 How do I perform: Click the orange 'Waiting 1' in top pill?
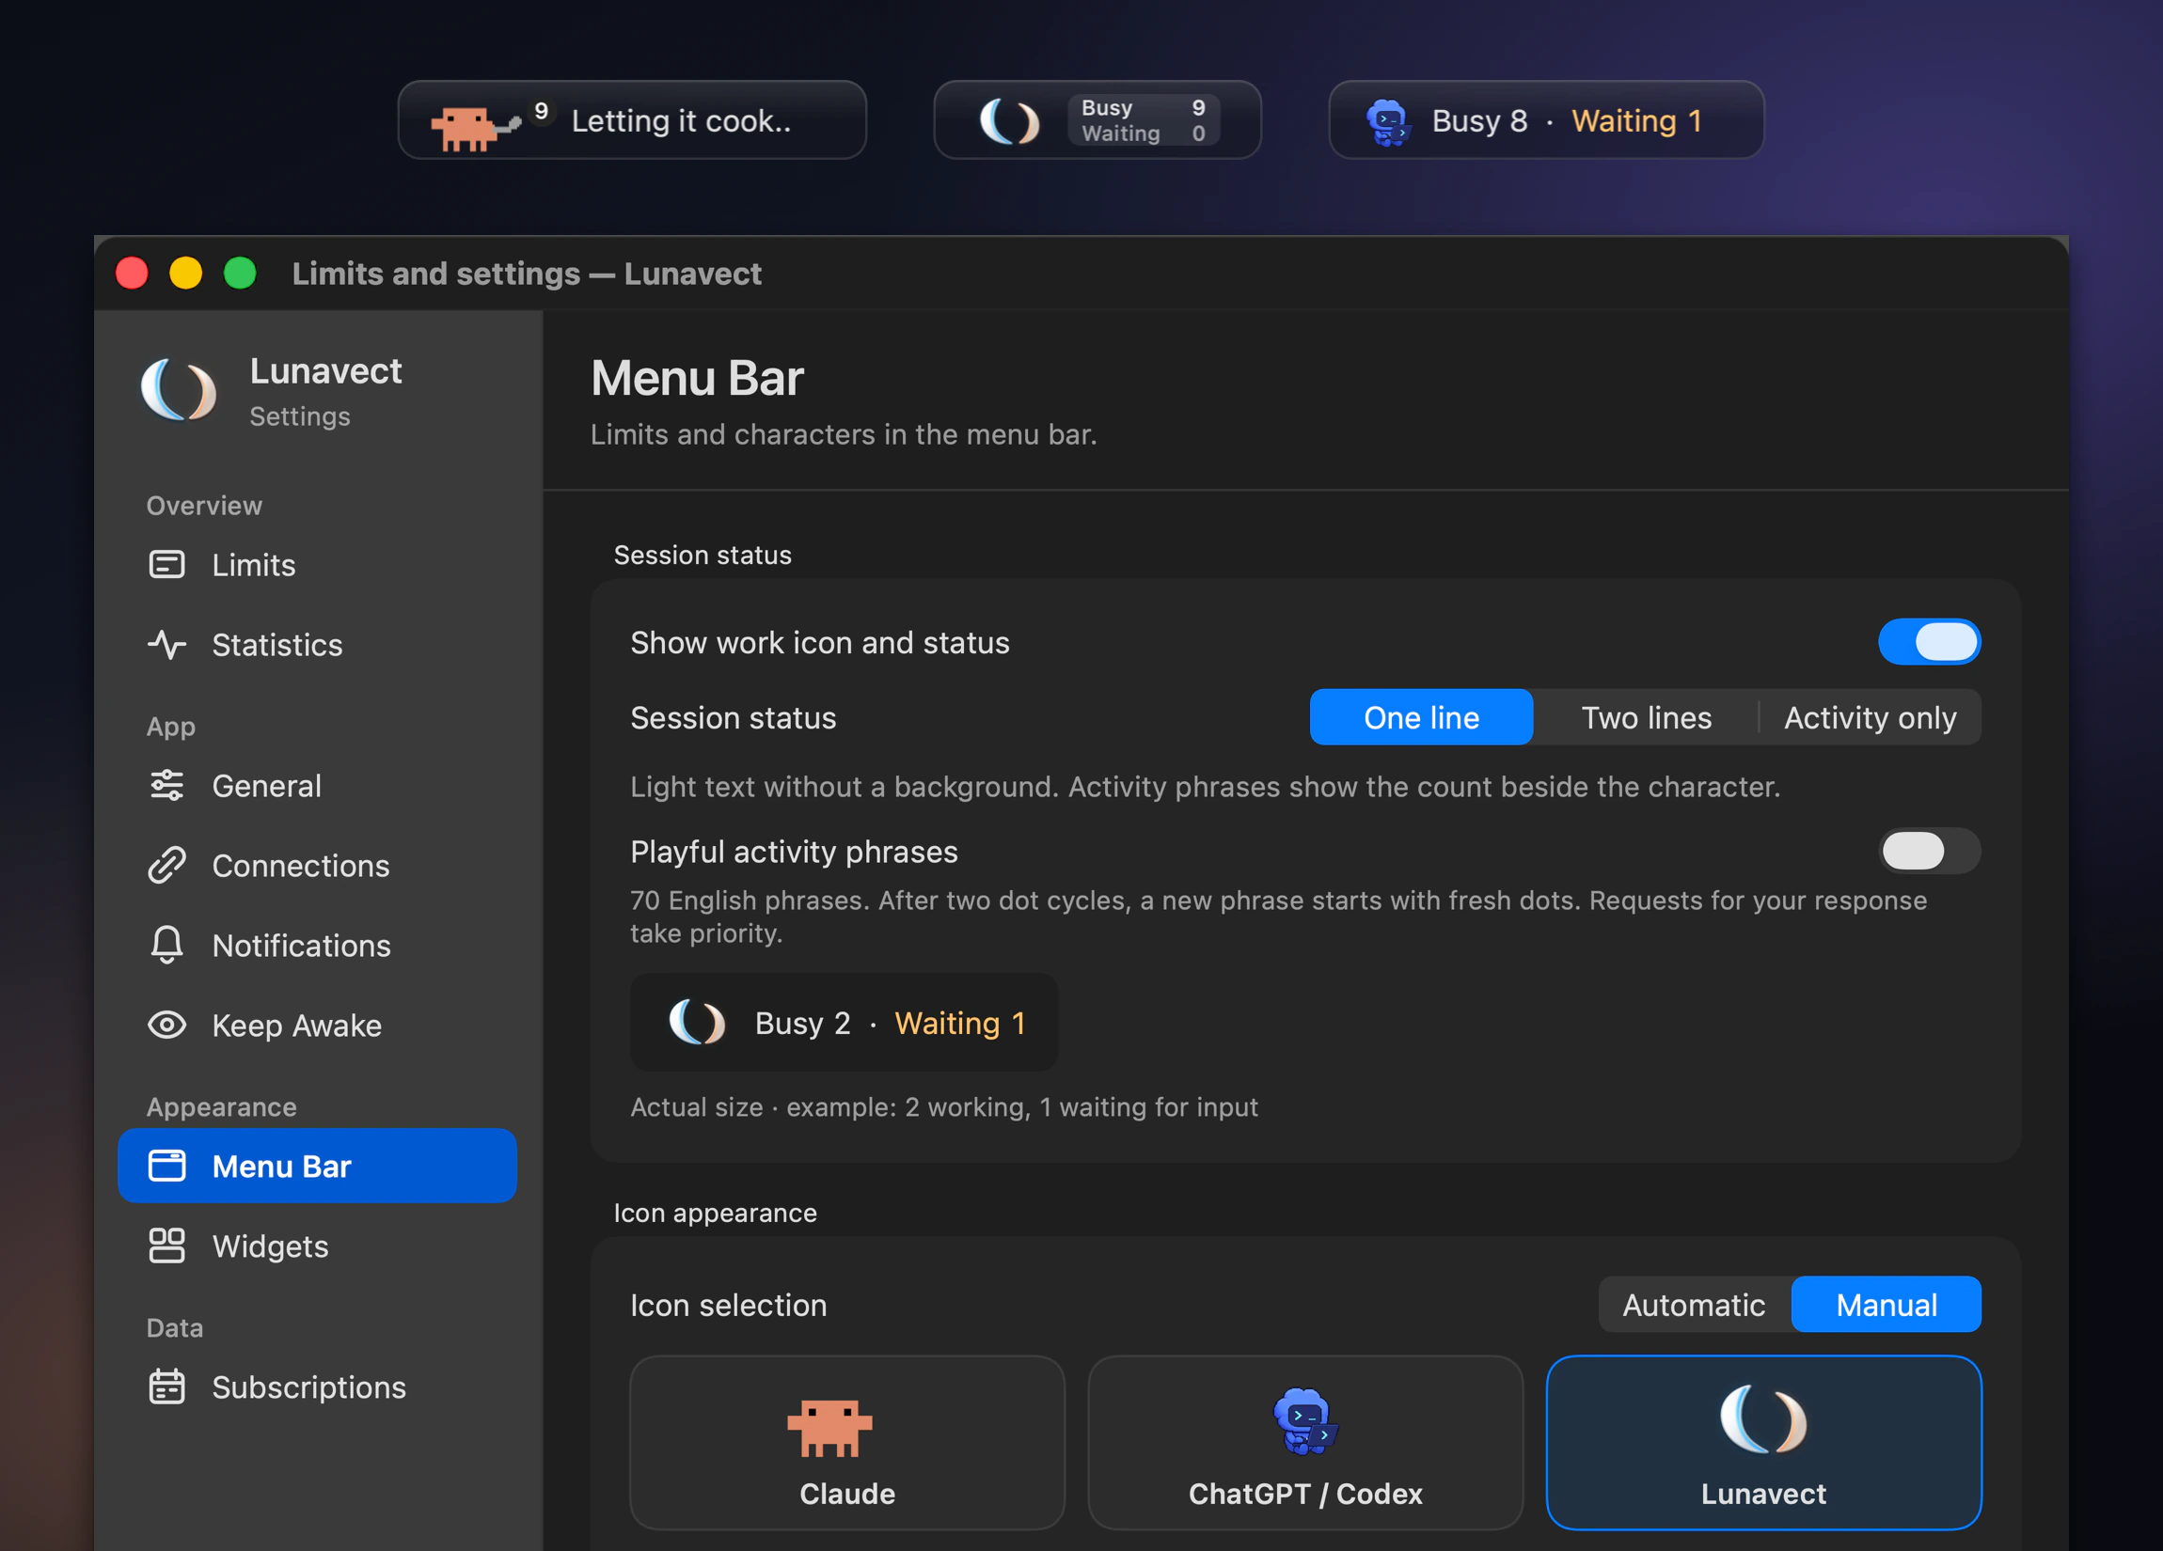(1636, 121)
